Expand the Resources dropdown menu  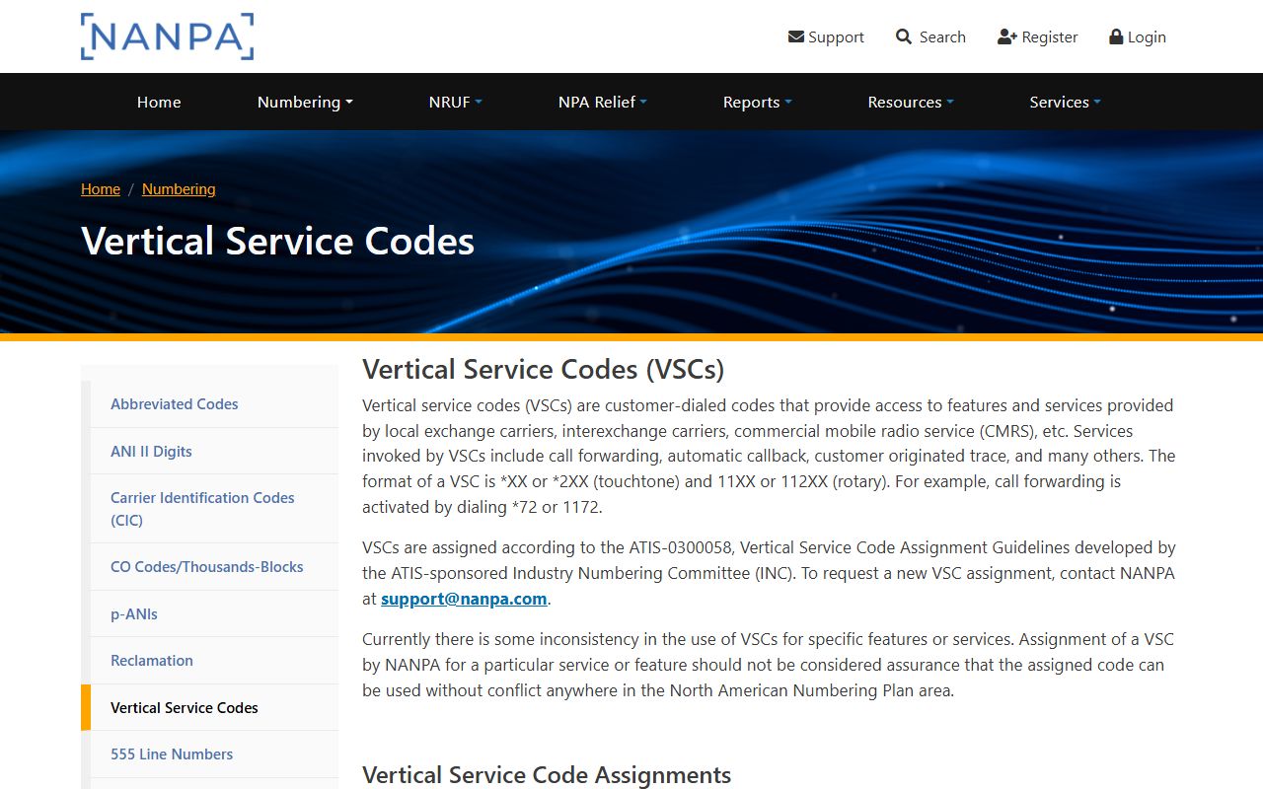pos(911,102)
